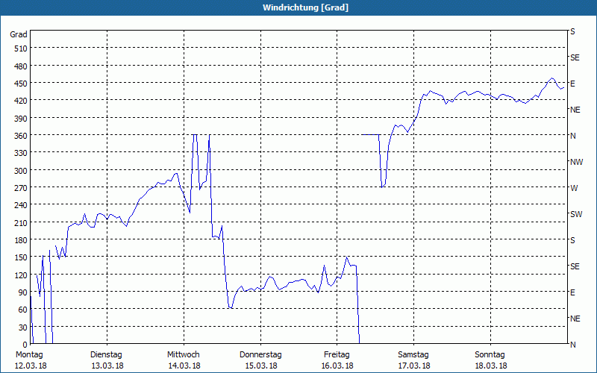Viewport: 597px width, 373px height.
Task: Click the 'W' compass label on right axis
Action: tap(574, 188)
